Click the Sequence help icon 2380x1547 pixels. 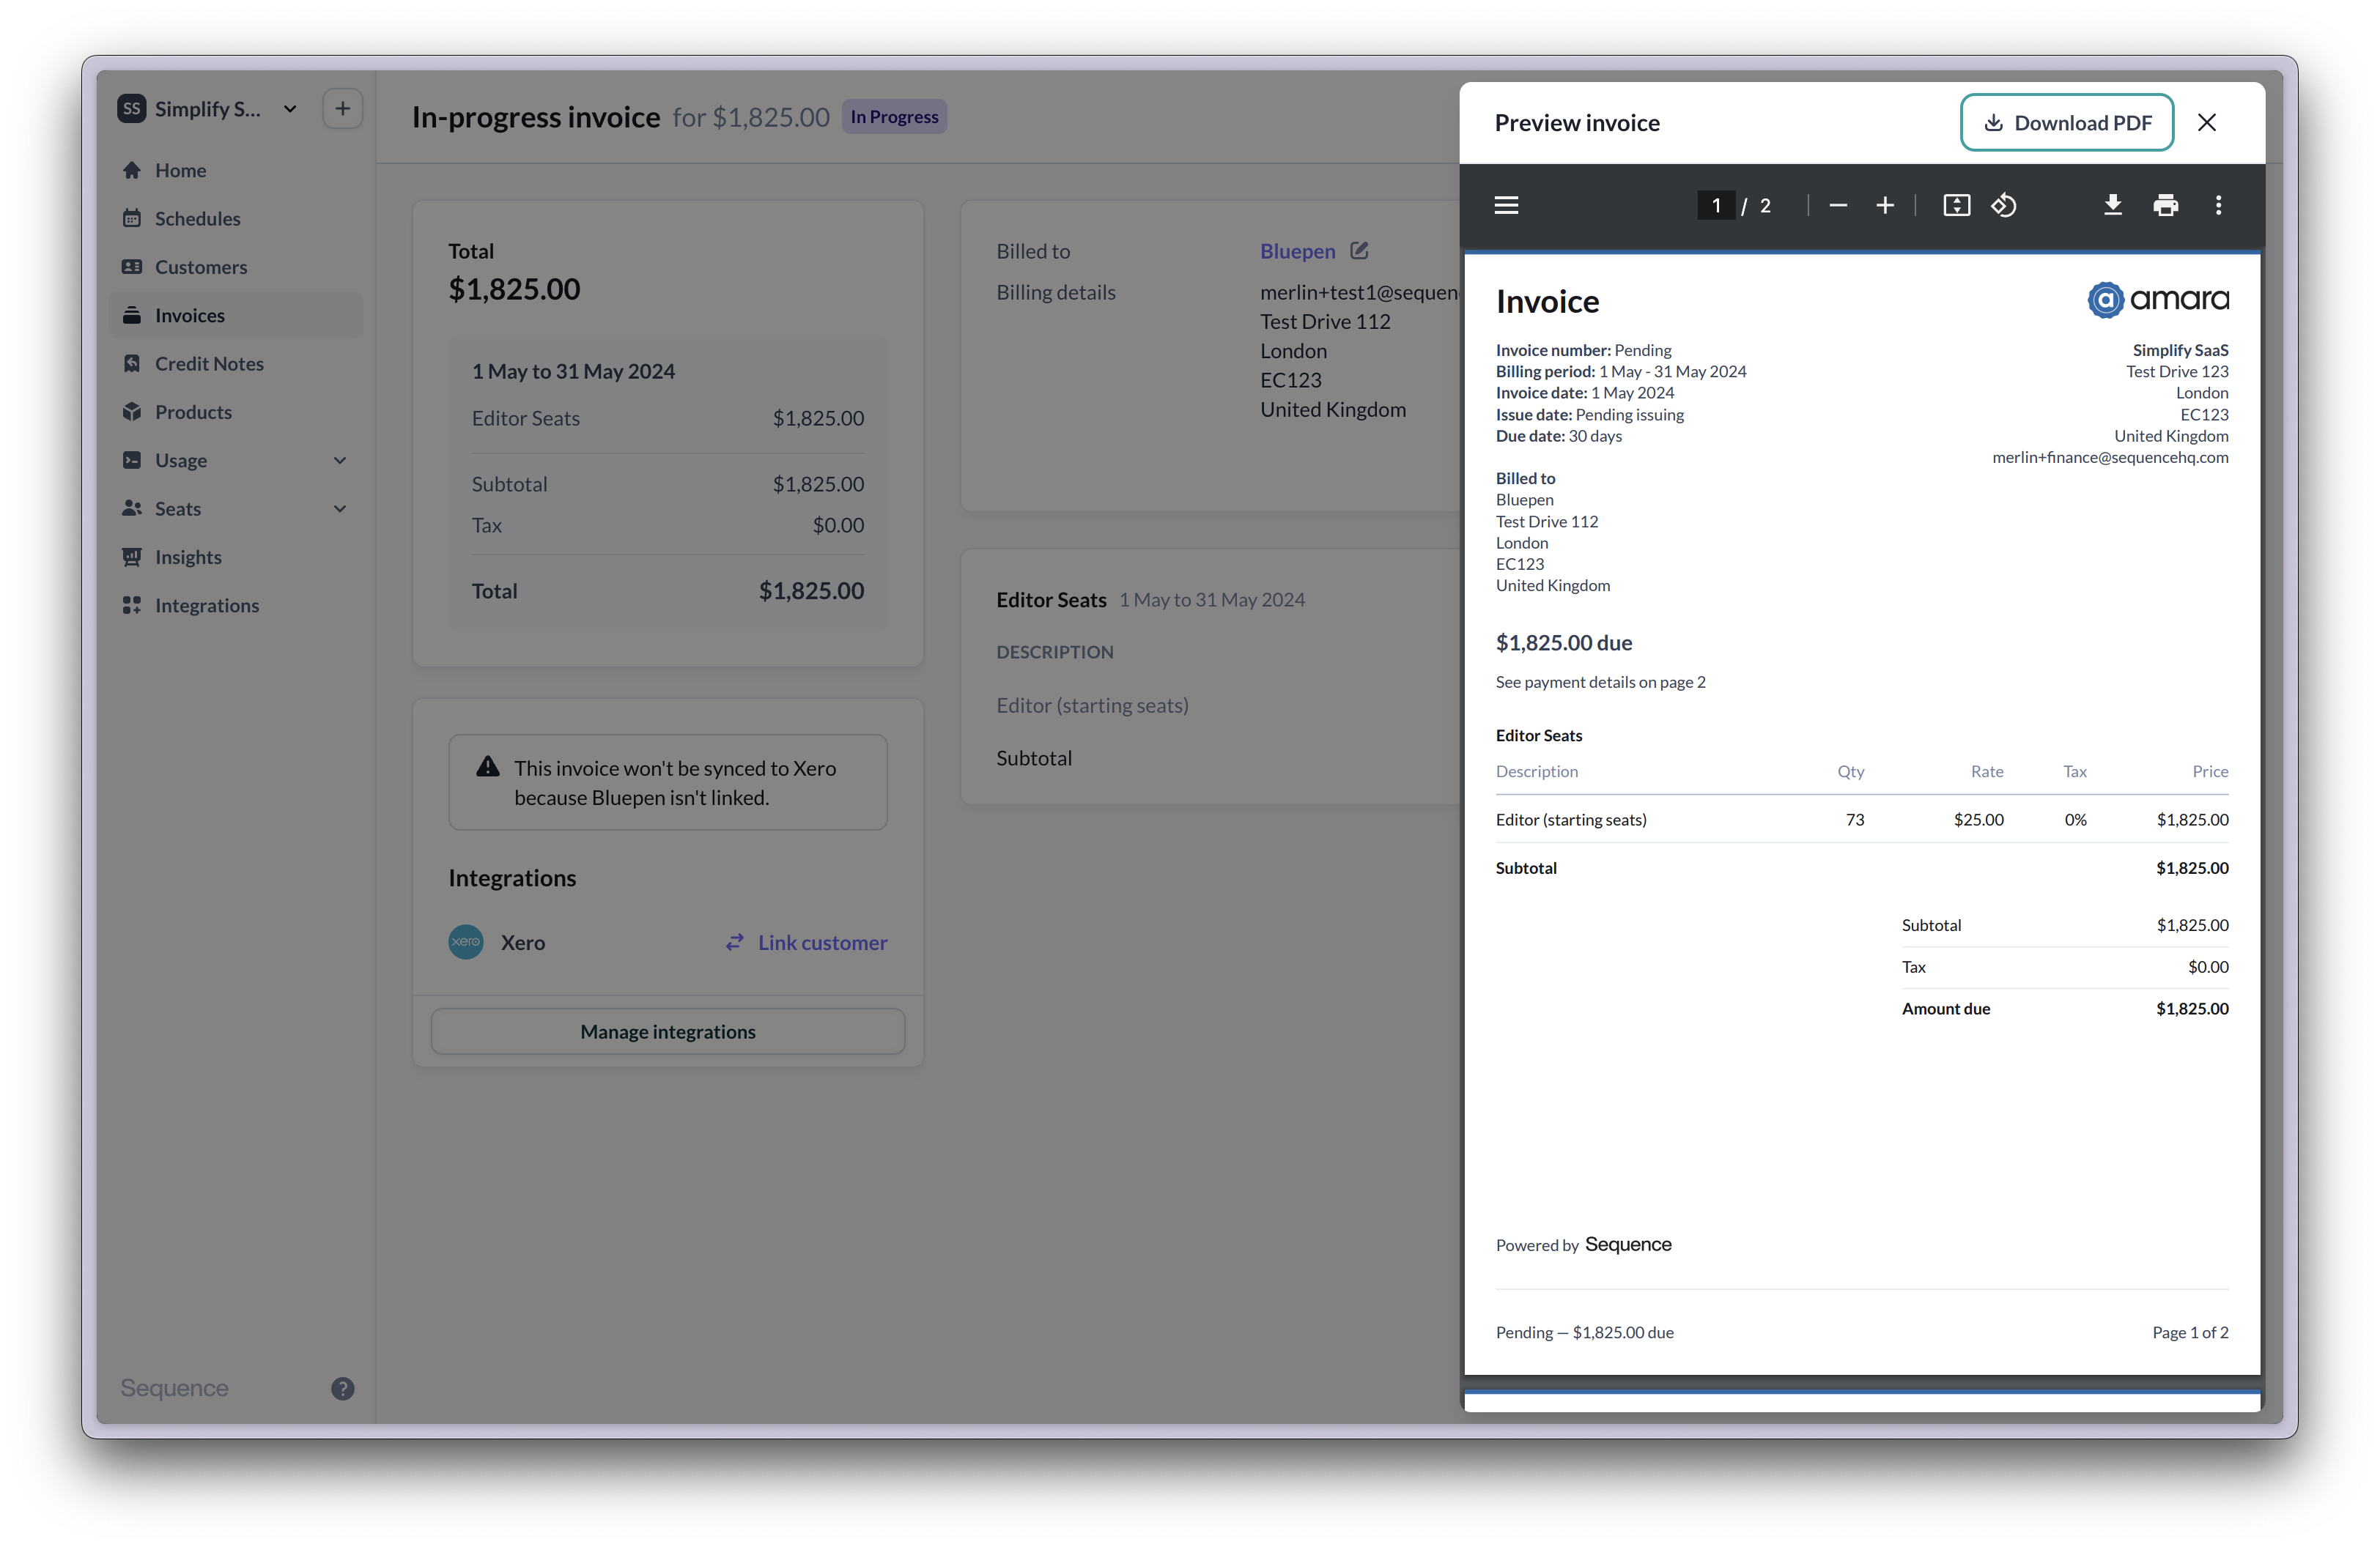point(343,1388)
